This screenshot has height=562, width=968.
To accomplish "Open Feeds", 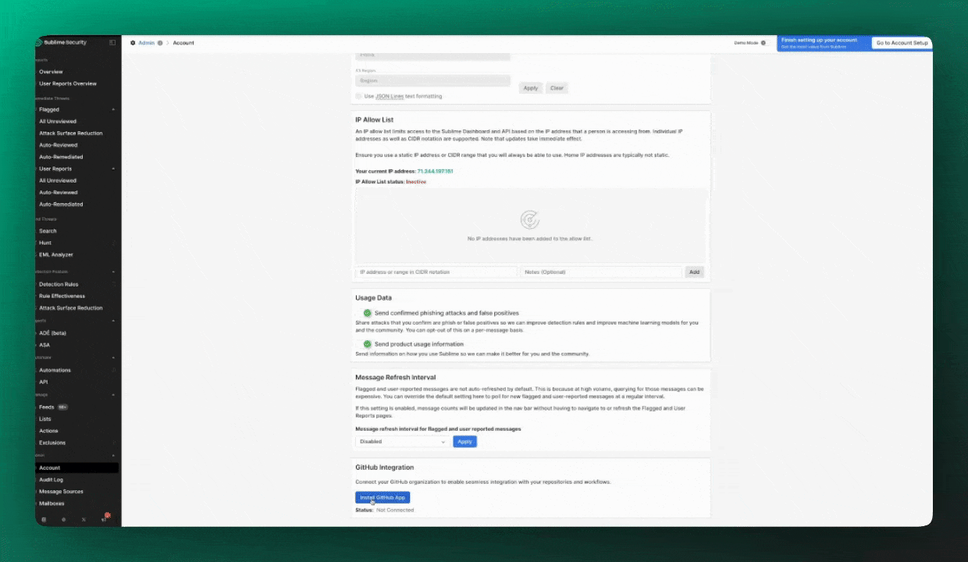I will 47,407.
